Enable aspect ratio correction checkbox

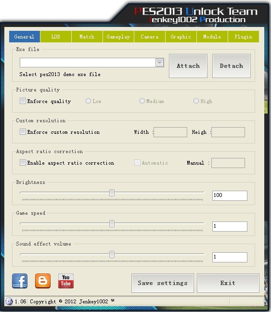point(23,163)
